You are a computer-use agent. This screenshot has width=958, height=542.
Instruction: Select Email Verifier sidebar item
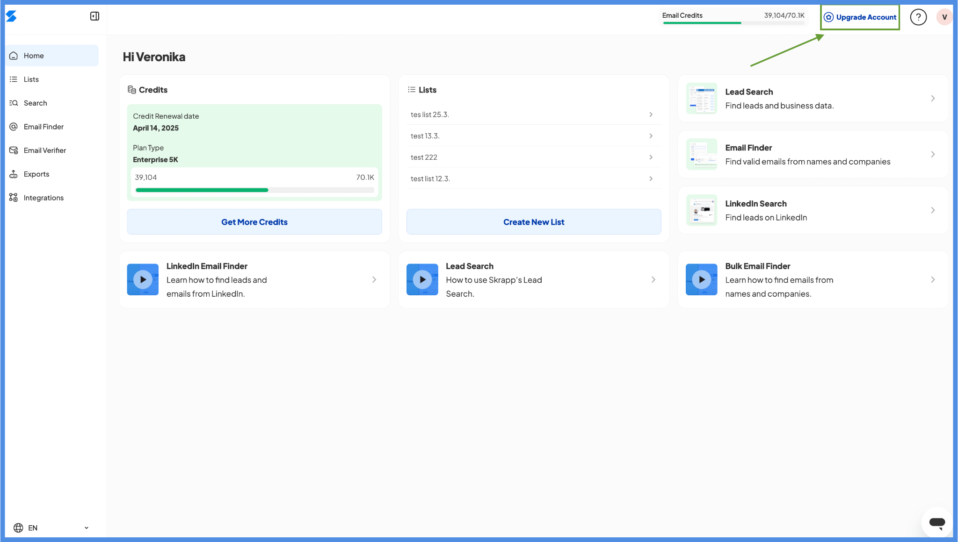pyautogui.click(x=44, y=150)
